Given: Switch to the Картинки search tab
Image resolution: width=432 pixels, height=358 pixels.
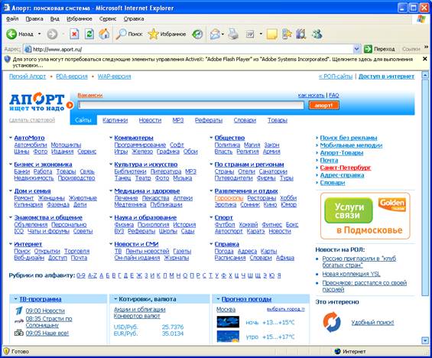Looking at the screenshot, I should [115, 120].
